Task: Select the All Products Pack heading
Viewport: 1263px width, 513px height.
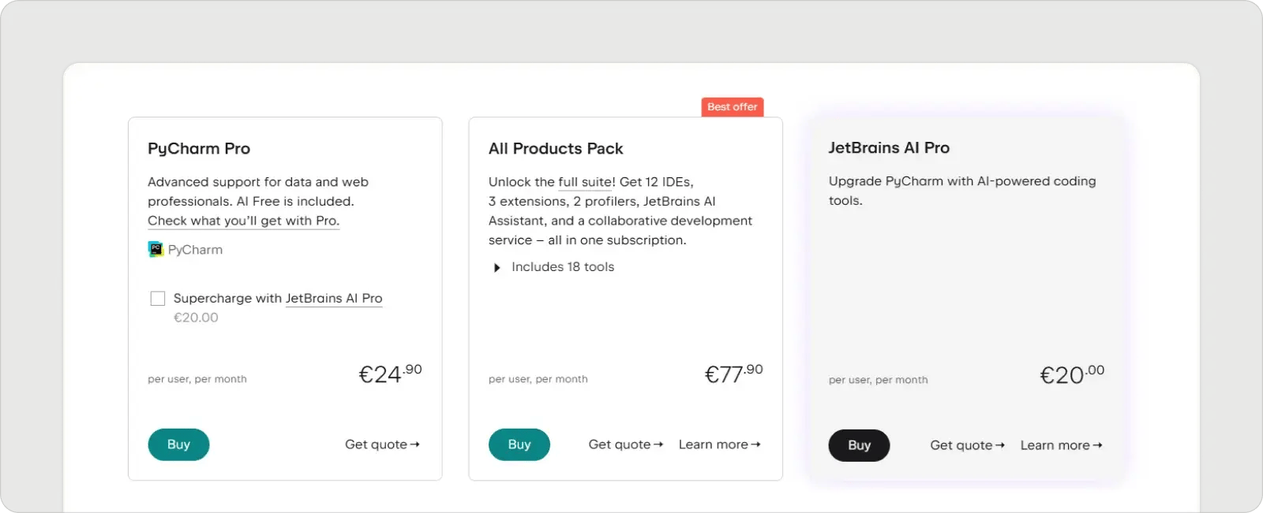Action: click(556, 149)
